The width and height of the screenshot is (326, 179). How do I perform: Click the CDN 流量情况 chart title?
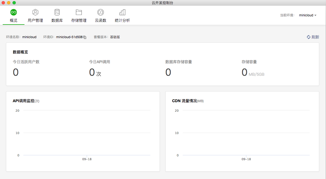point(184,101)
